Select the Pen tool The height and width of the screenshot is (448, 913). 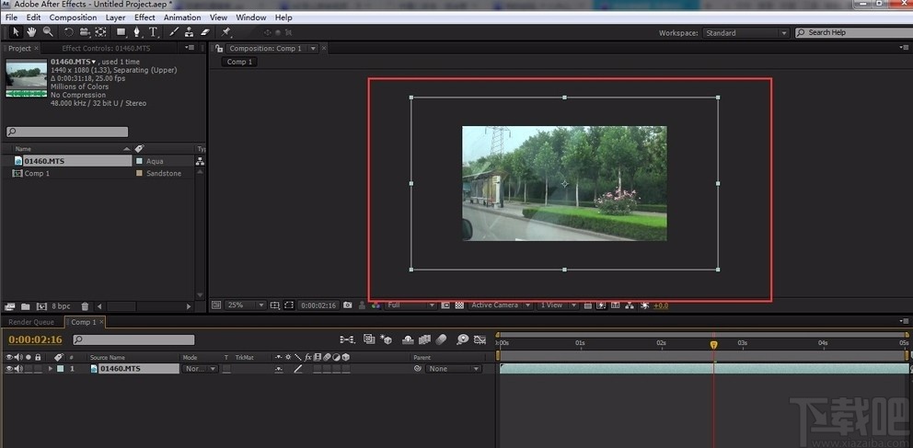[x=137, y=32]
